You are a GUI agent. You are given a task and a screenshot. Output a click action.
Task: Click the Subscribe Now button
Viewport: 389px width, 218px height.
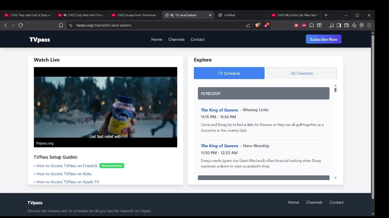tap(324, 39)
